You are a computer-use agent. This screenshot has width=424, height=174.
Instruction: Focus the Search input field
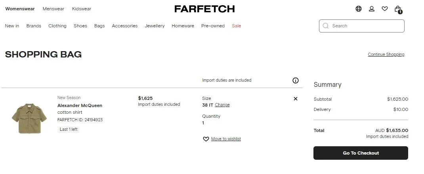tap(367, 26)
